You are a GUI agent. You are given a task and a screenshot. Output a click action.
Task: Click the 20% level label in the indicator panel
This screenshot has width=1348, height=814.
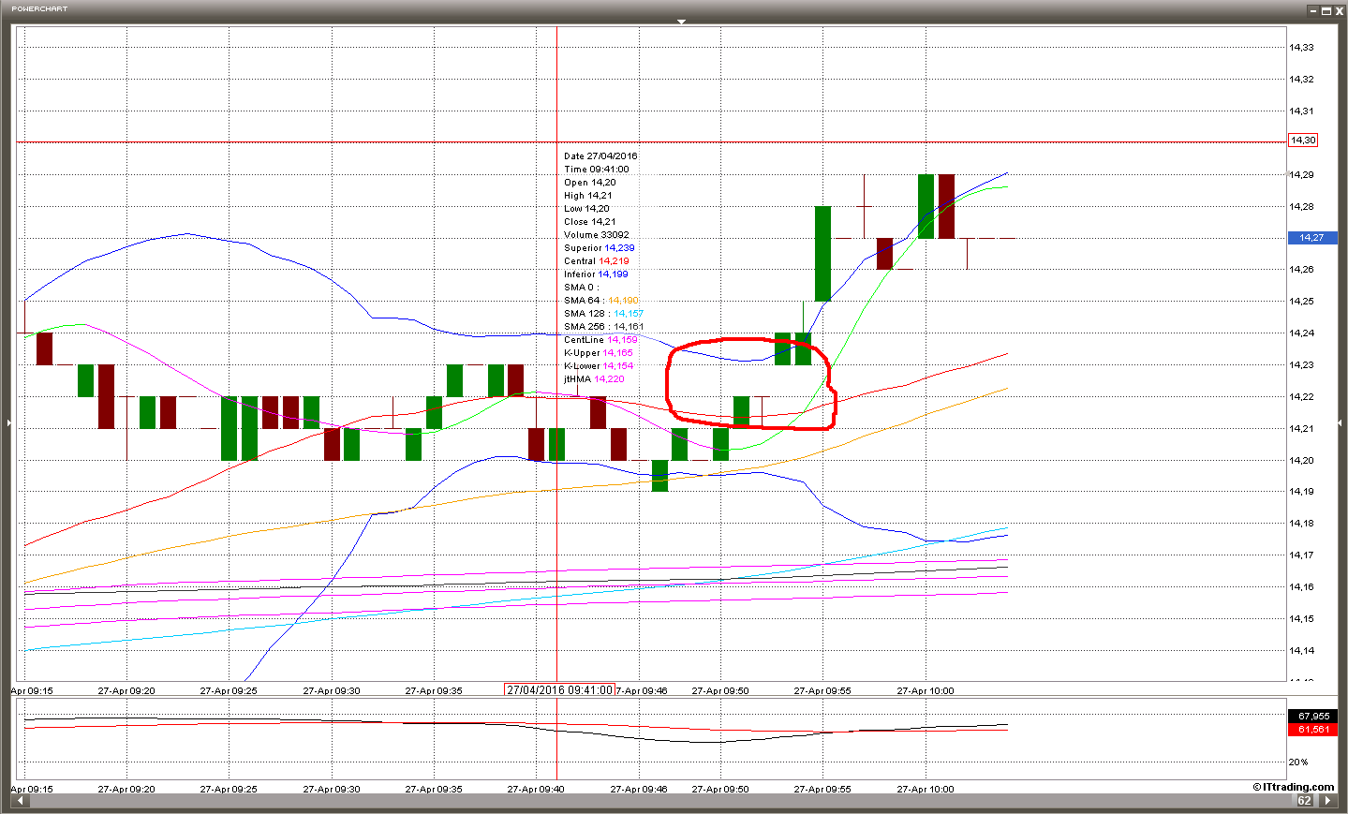[1298, 762]
